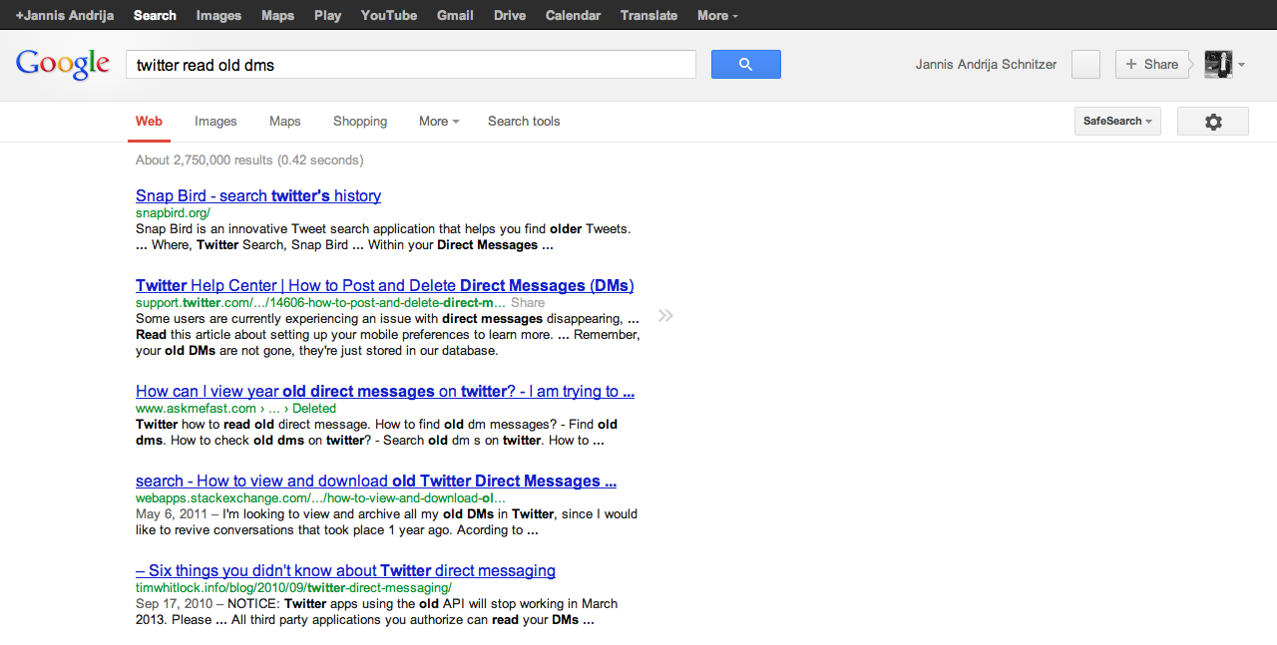Click Share link under Twitter Help Center URL
This screenshot has height=645, width=1277.
point(528,302)
